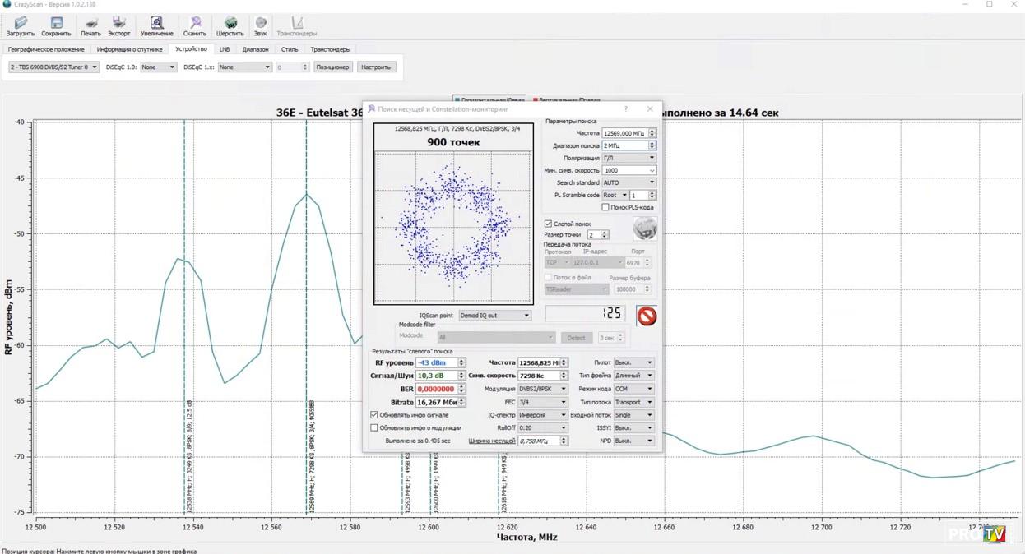Click the Частота 12569,000 МГц input field
This screenshot has height=554, width=1025.
point(624,133)
